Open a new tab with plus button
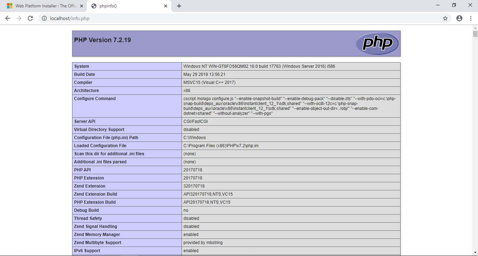478x256 pixels. tap(179, 6)
